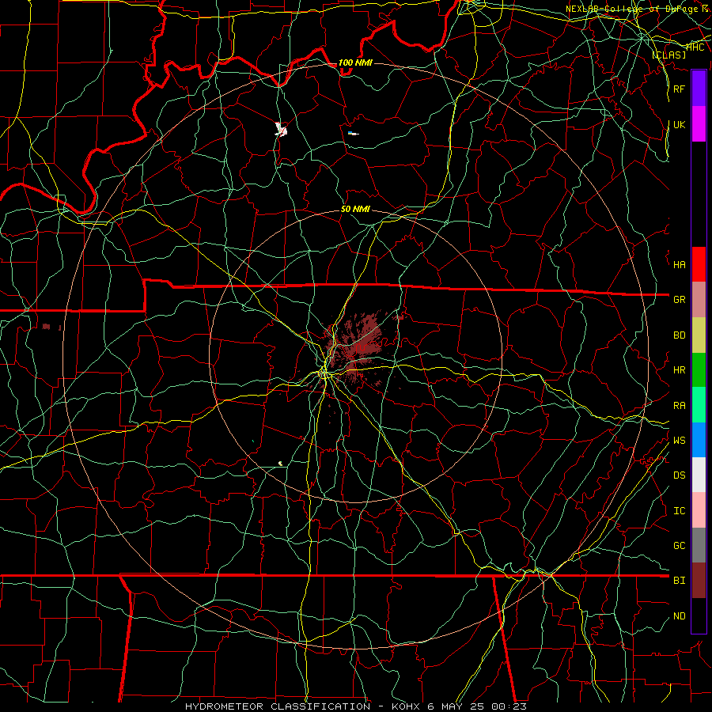Pick the HR green legend swatch
The width and height of the screenshot is (712, 712).
click(x=699, y=369)
